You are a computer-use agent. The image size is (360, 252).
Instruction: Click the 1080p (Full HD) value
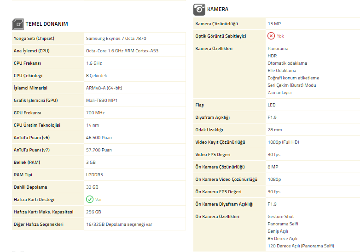283,142
